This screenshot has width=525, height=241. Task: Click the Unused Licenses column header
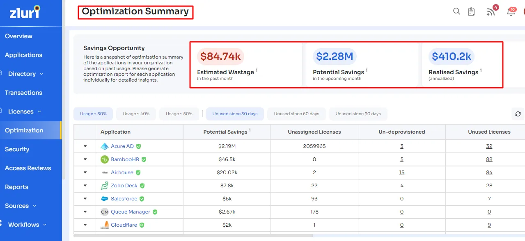(489, 132)
